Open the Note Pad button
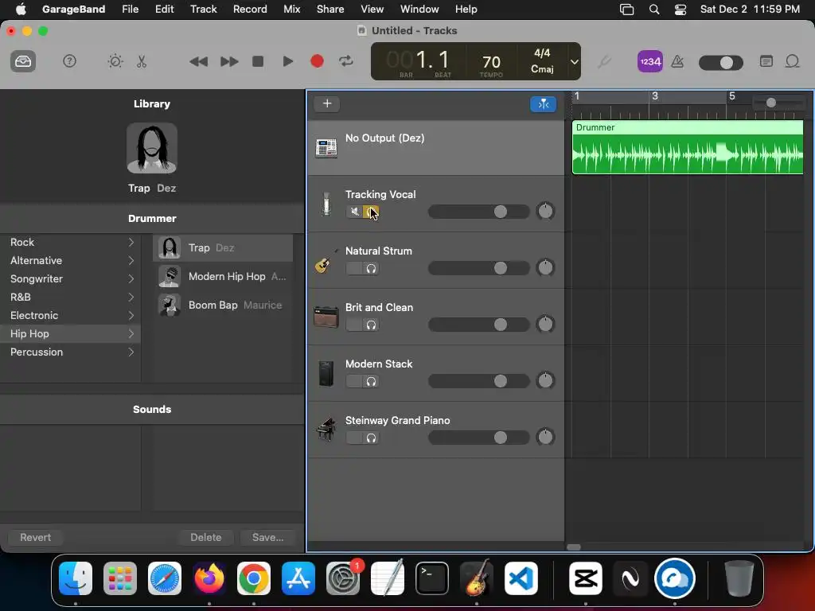Viewport: 815px width, 611px height. 766,61
